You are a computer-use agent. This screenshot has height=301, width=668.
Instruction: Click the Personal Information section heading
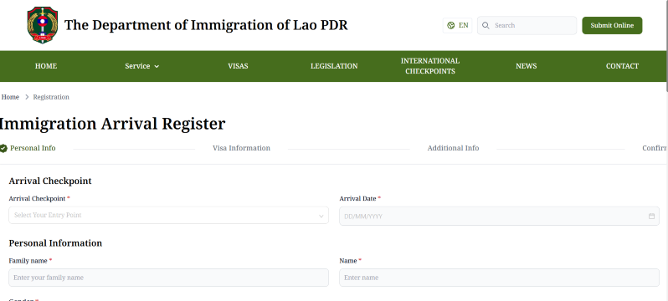coord(55,243)
